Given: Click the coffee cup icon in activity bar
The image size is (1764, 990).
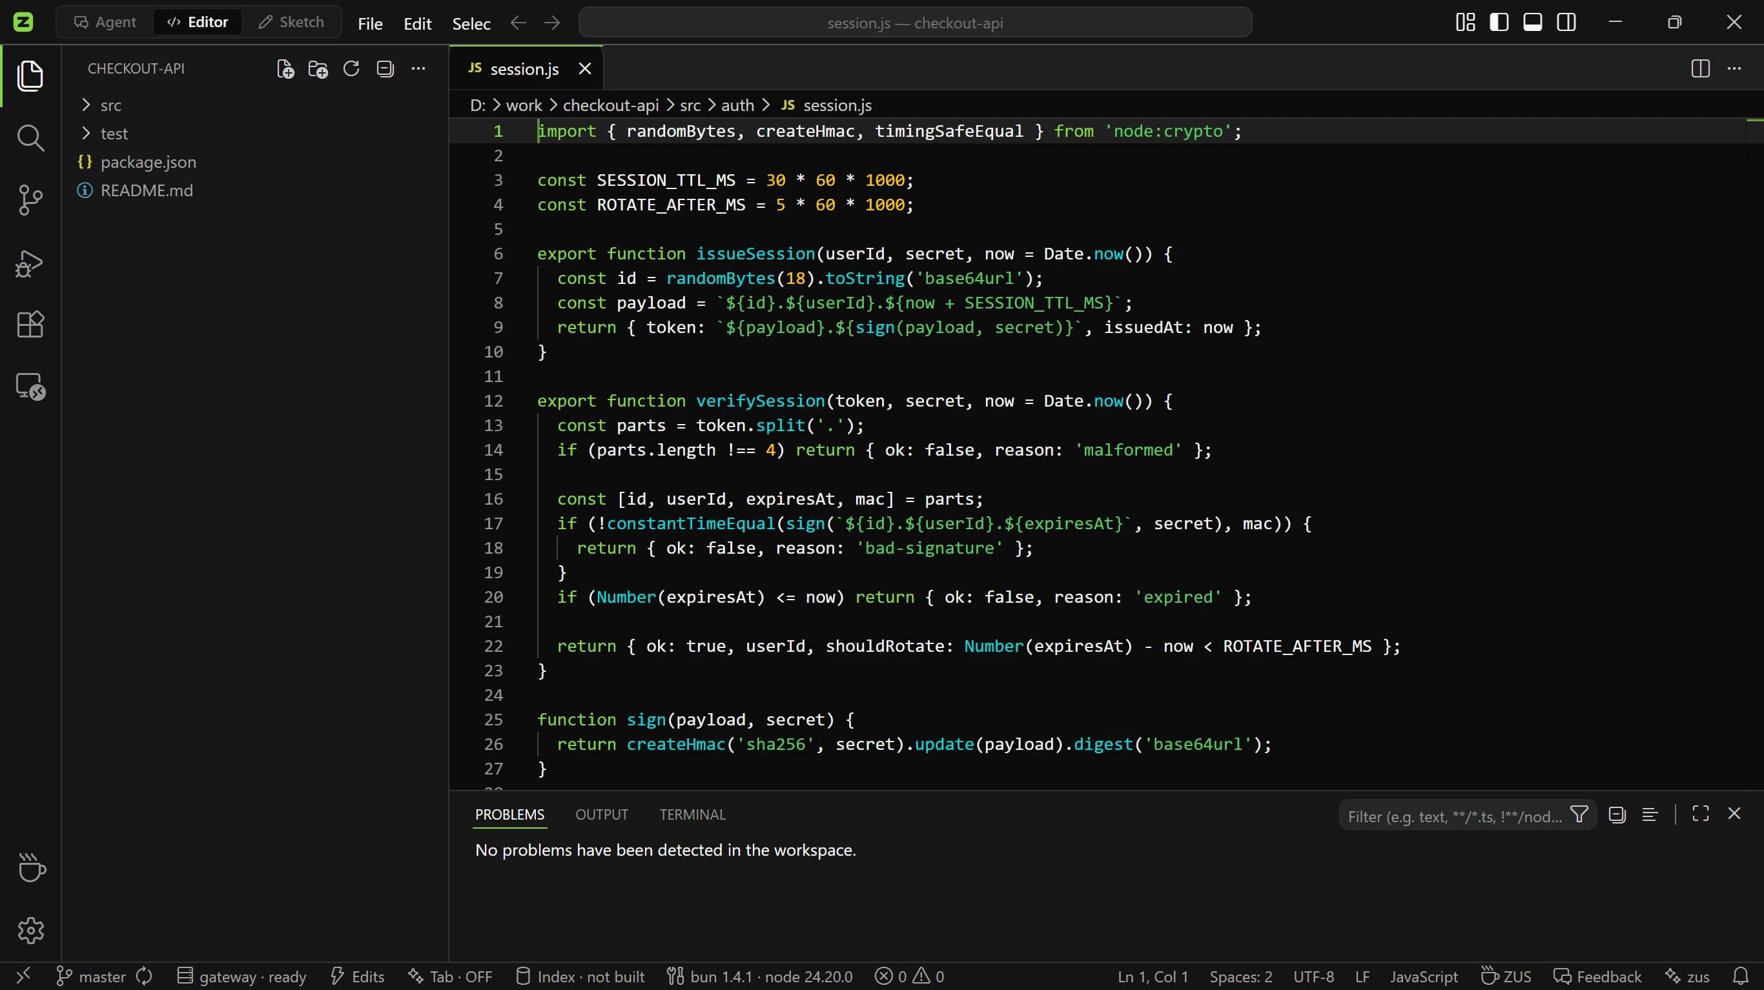Looking at the screenshot, I should (32, 868).
